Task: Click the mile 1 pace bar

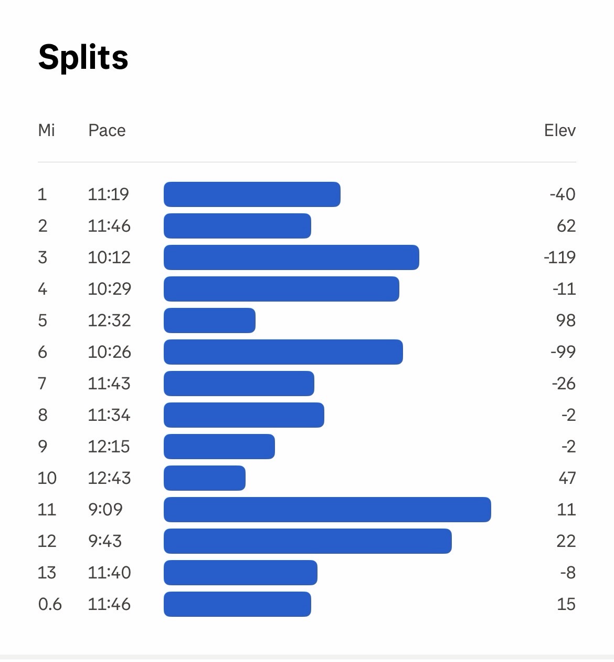Action: [x=252, y=194]
